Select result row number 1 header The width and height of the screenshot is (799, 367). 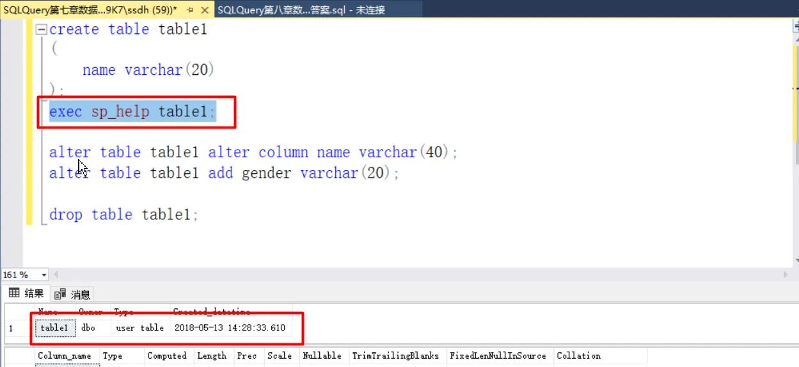19,328
